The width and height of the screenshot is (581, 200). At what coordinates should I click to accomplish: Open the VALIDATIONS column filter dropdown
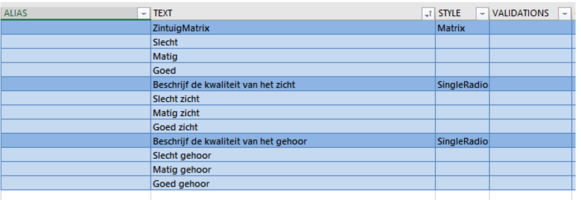coord(564,14)
